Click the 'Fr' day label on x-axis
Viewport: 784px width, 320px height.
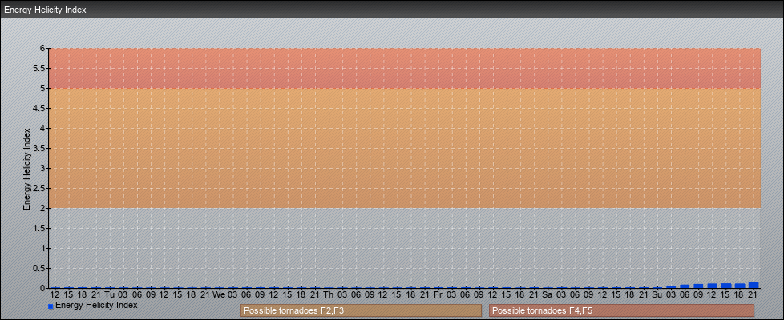pos(438,294)
